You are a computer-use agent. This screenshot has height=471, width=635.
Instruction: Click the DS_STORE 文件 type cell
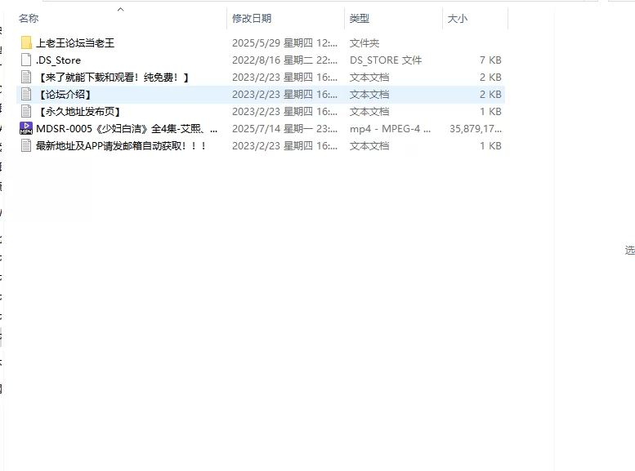pos(386,60)
